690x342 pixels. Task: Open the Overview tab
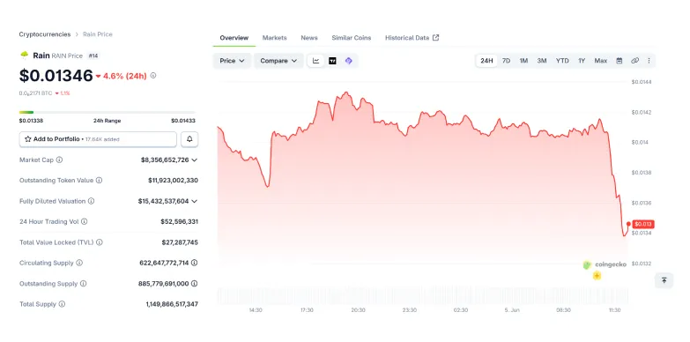pyautogui.click(x=234, y=38)
